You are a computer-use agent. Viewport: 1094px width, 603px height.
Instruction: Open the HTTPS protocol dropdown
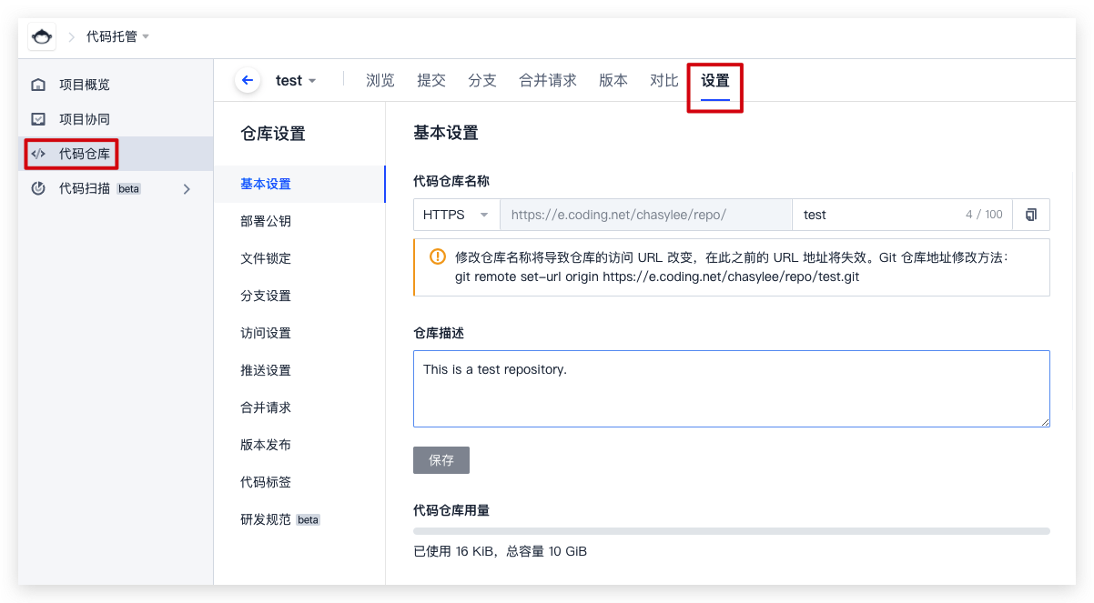(456, 215)
